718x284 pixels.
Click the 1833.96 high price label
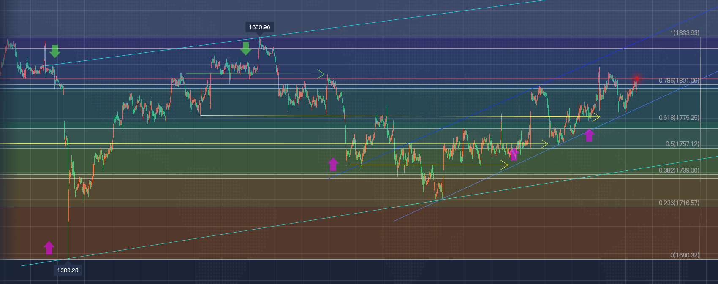259,27
